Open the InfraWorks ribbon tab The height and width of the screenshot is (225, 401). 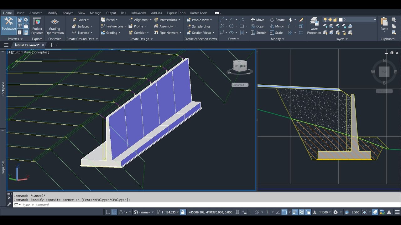point(138,13)
